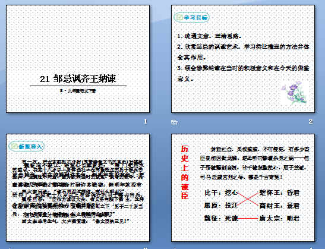Select slide 2 with the 学习目标 heading
This screenshot has width=325, height=249.
(x=243, y=59)
